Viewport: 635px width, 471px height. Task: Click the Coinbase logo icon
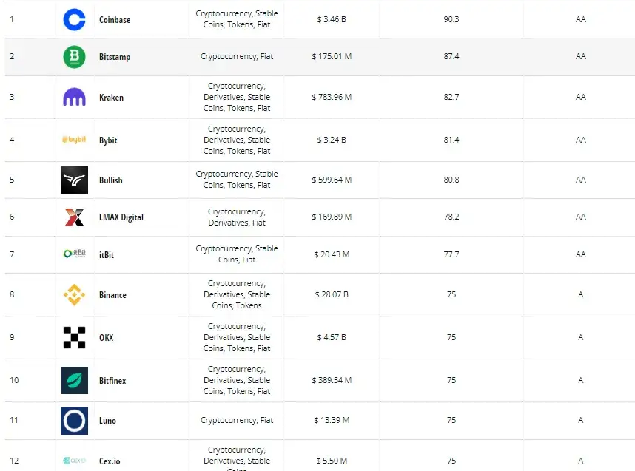pos(75,19)
